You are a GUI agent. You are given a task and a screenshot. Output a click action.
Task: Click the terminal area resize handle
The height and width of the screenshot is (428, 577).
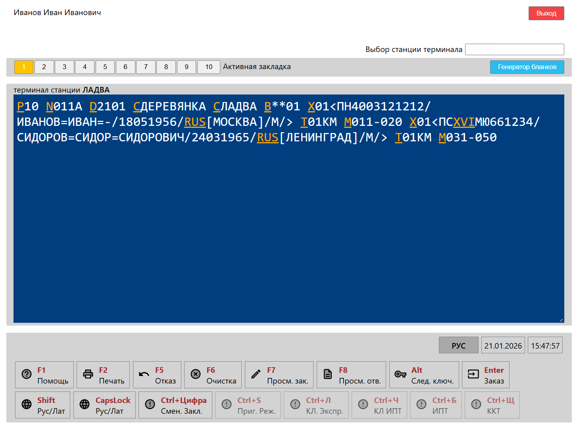[561, 320]
